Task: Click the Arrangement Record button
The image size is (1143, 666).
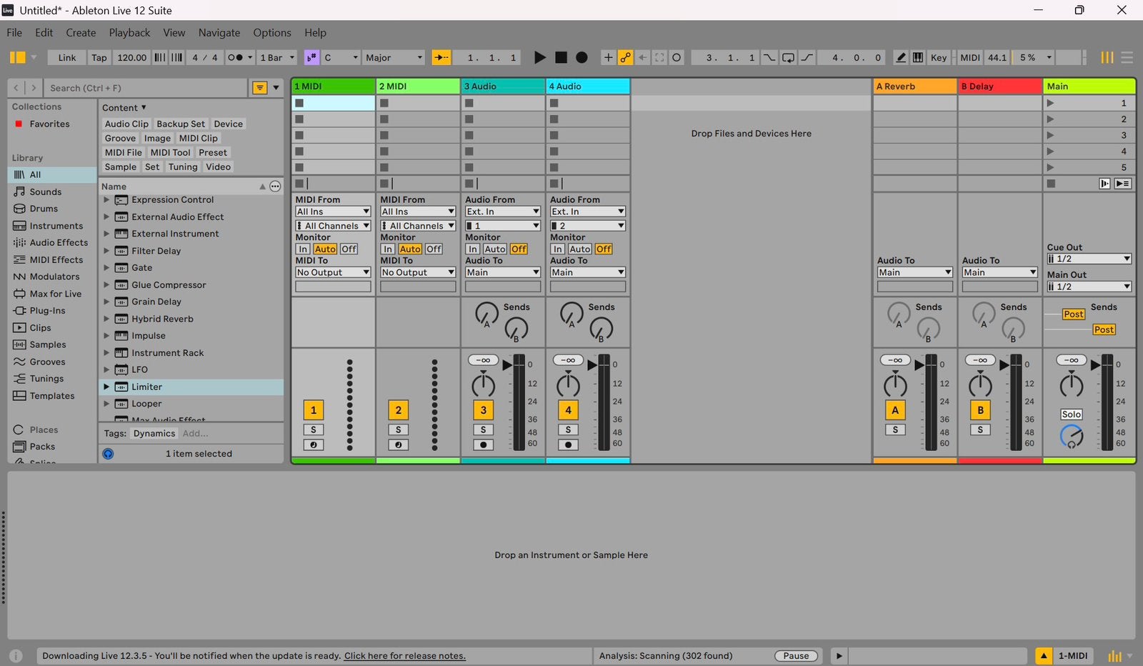Action: pyautogui.click(x=582, y=57)
